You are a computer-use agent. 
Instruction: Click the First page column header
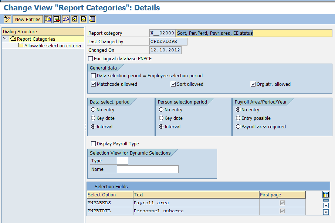tap(282, 195)
